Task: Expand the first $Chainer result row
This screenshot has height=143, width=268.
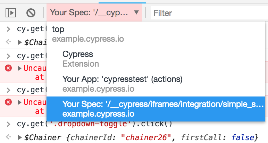Action: [20, 42]
